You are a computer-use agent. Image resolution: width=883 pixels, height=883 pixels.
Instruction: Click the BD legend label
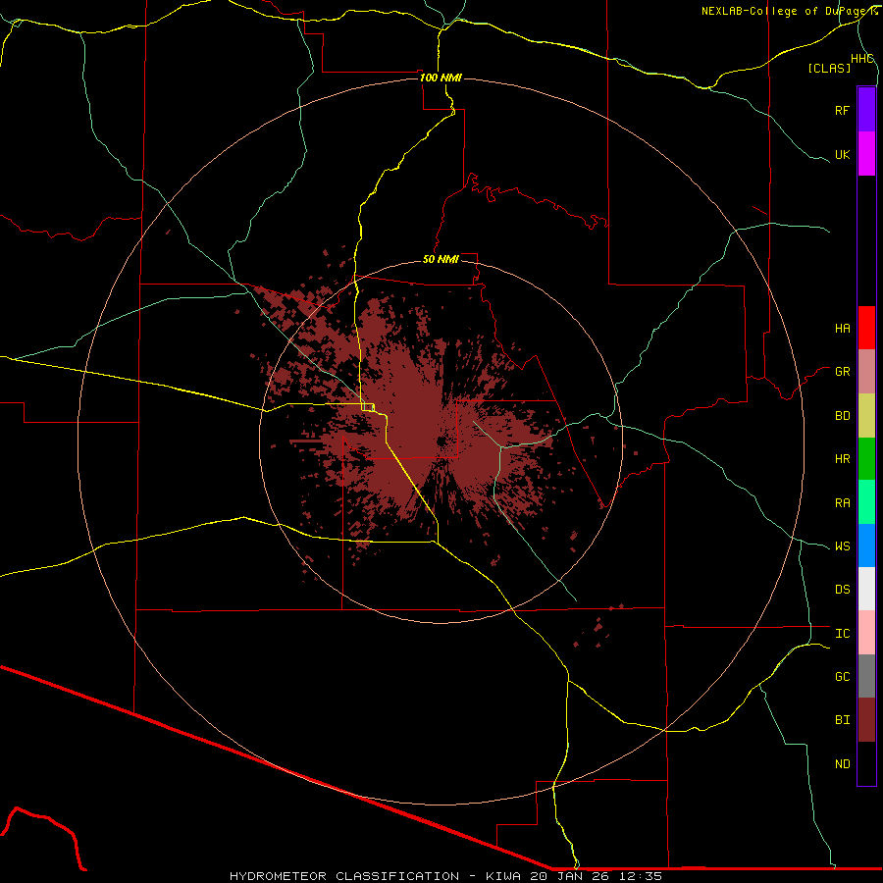pyautogui.click(x=842, y=416)
